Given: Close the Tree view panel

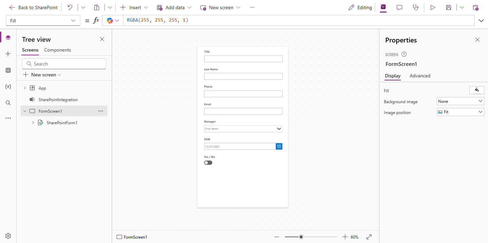Looking at the screenshot, I should pyautogui.click(x=102, y=39).
